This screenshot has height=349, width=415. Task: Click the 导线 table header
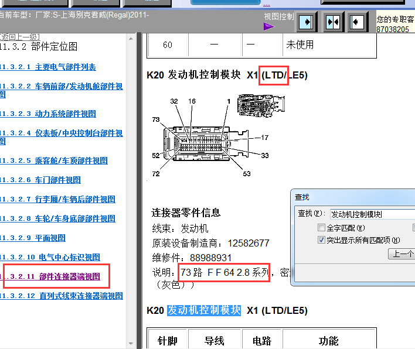215,341
